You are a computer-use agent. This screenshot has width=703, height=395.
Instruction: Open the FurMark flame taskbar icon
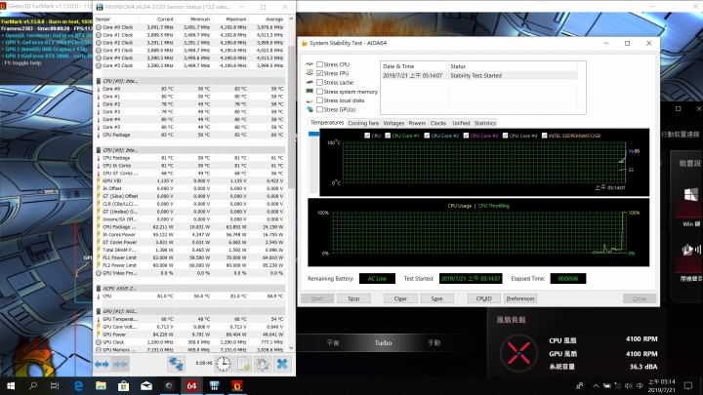coord(237,385)
